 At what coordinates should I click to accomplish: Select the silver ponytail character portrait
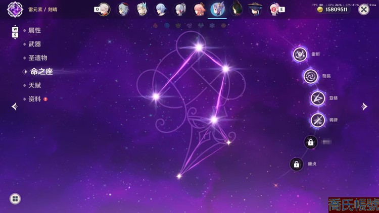point(180,10)
